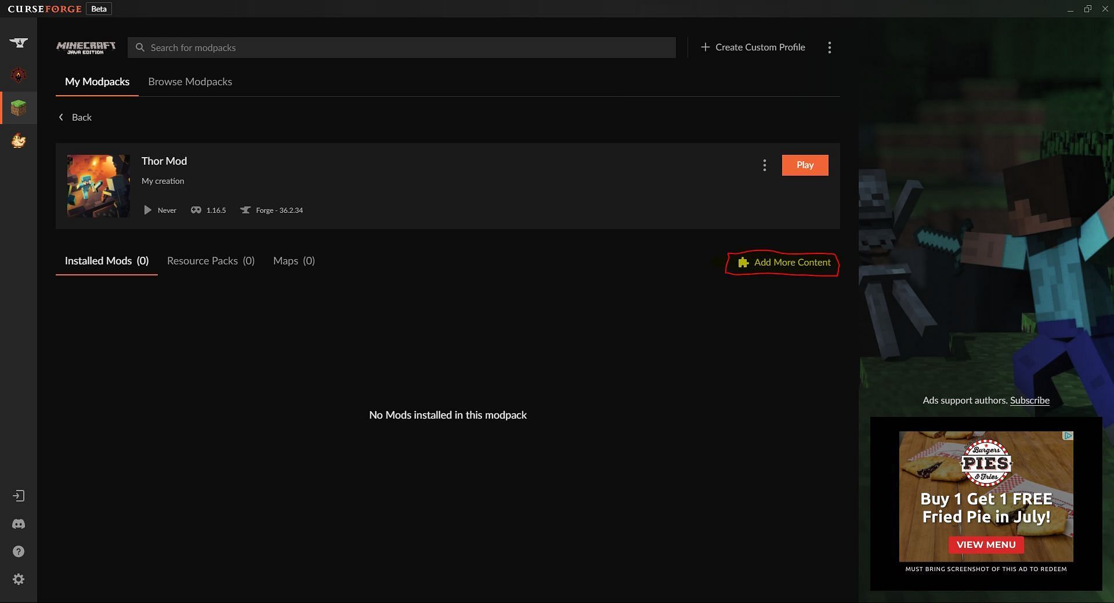
Task: Click the Subscribe link
Action: tap(1030, 400)
